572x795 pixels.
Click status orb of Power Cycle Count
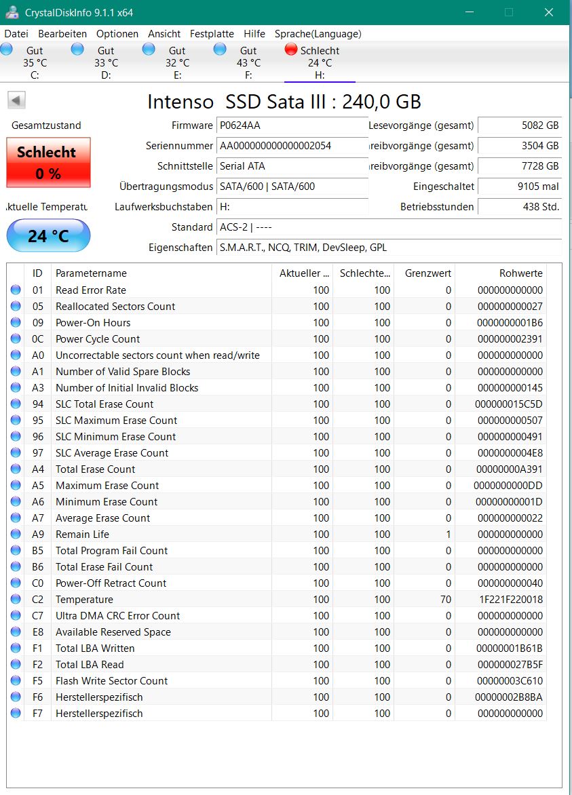tap(16, 338)
